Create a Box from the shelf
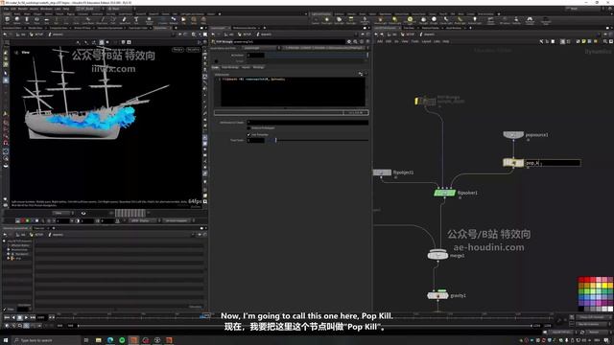 point(7,20)
